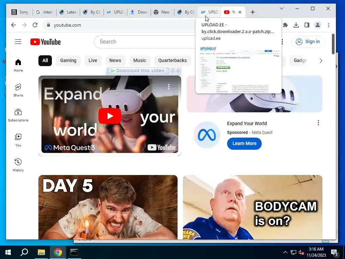This screenshot has width=345, height=259.
Task: Click the Learn More button
Action: point(244,144)
